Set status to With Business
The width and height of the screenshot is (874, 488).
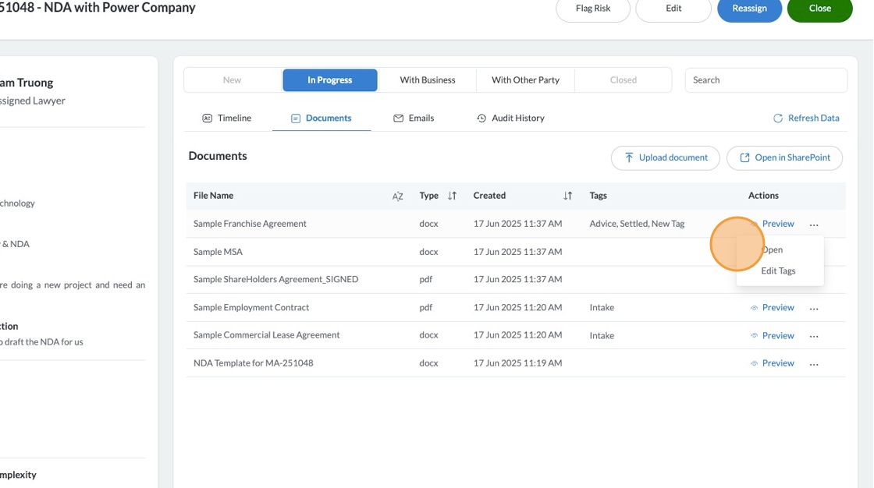[x=427, y=80]
